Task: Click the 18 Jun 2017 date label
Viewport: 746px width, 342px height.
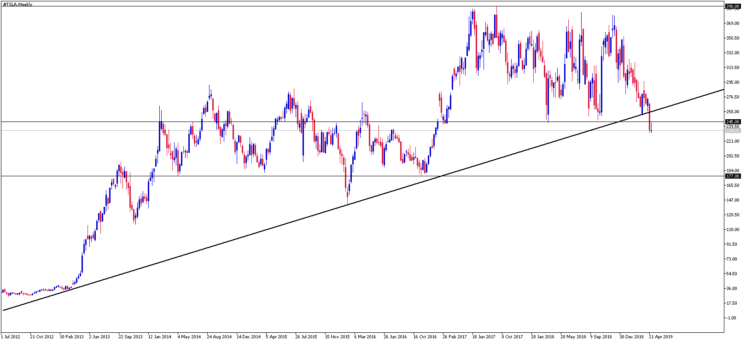Action: click(x=484, y=337)
